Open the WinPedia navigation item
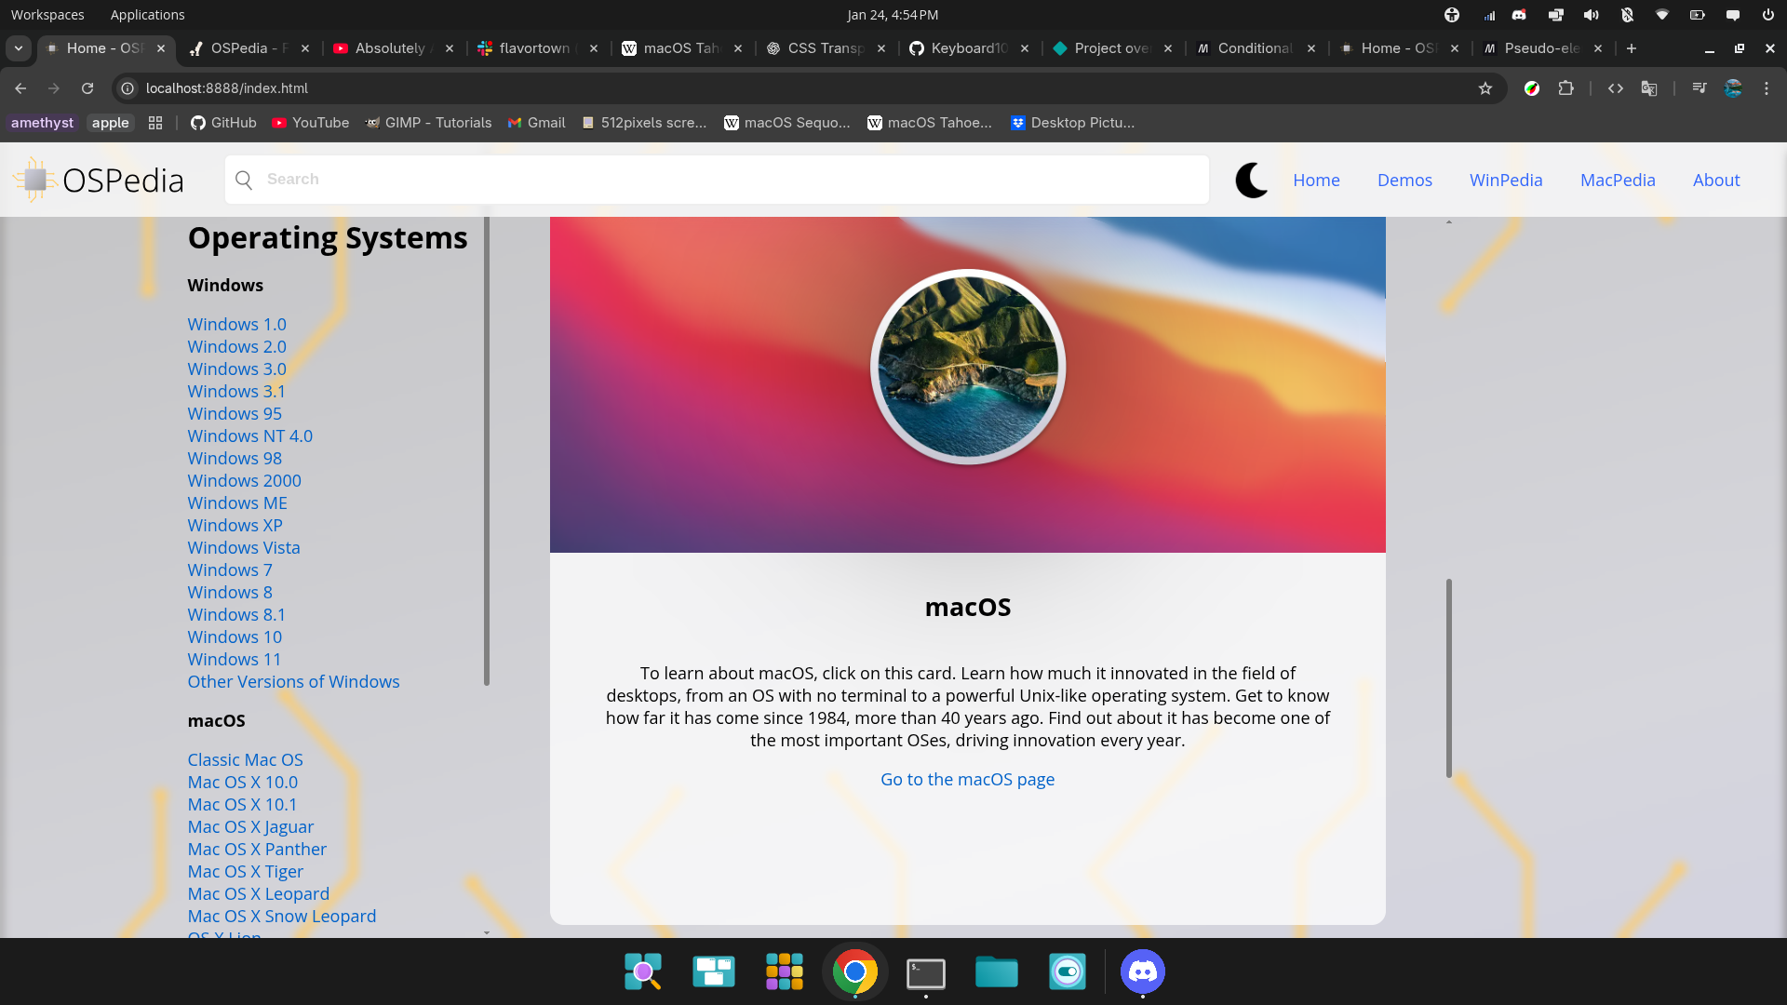This screenshot has height=1005, width=1787. click(1505, 181)
